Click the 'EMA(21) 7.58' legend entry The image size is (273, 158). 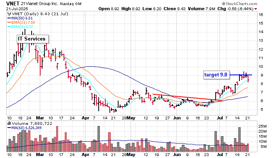click(x=21, y=23)
